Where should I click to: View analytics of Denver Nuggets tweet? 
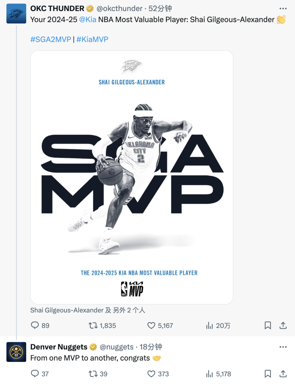(x=218, y=374)
